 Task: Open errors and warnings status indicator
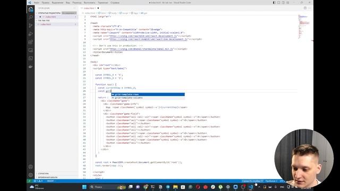(38, 181)
